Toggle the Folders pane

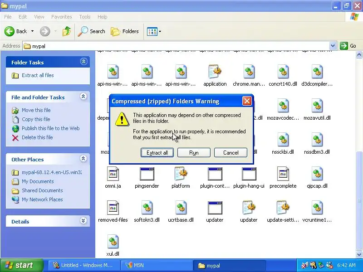pos(125,31)
